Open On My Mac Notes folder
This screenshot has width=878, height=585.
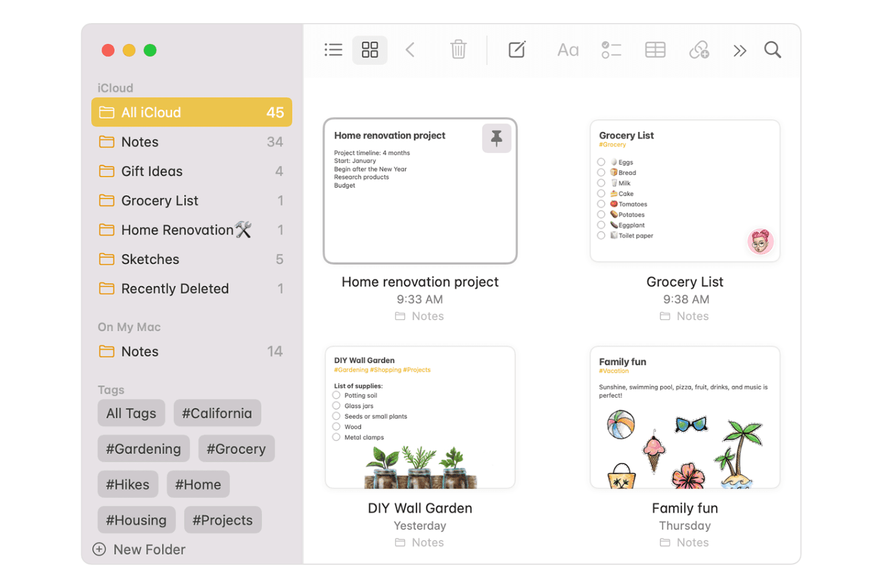[x=192, y=351]
